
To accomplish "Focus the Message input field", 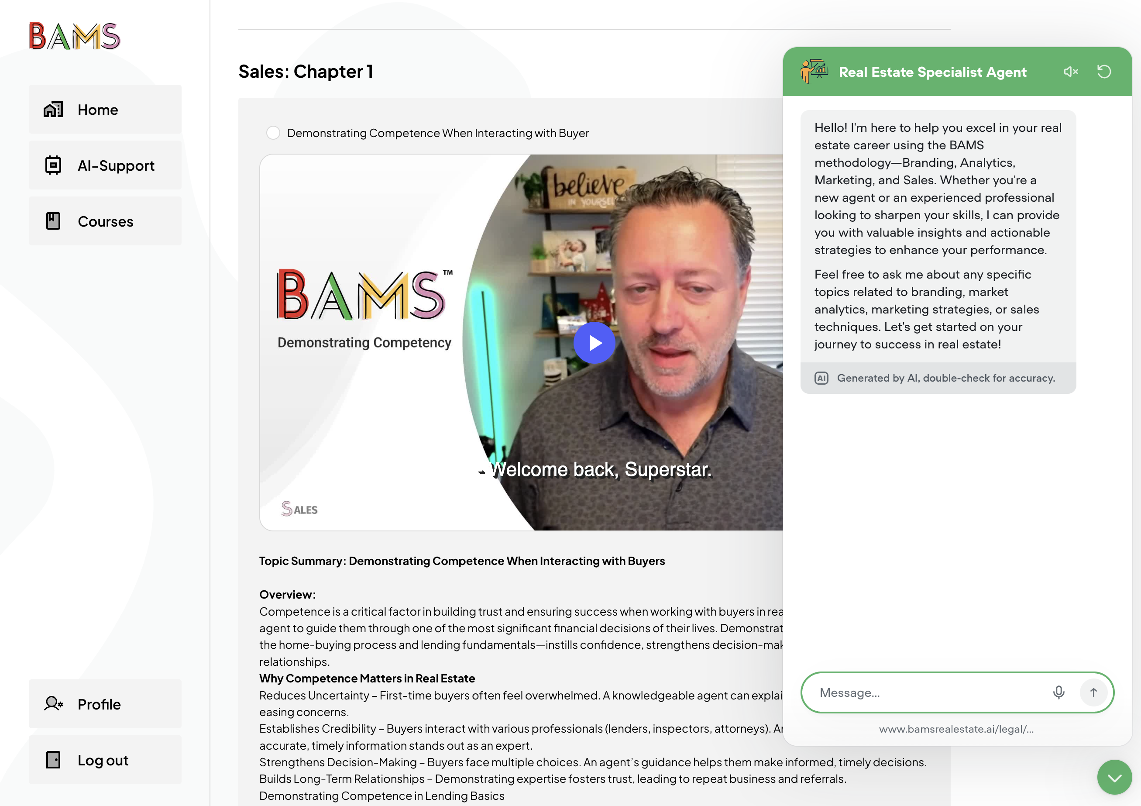I will (929, 693).
